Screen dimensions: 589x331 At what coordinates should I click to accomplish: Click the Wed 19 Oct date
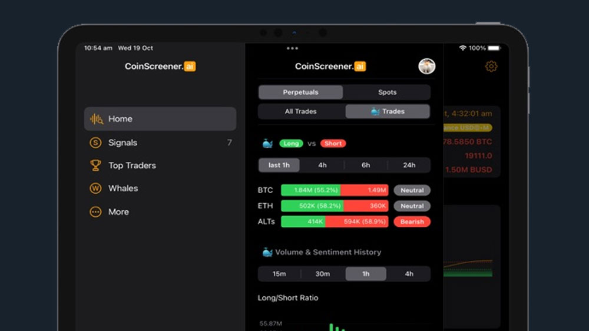coord(135,48)
